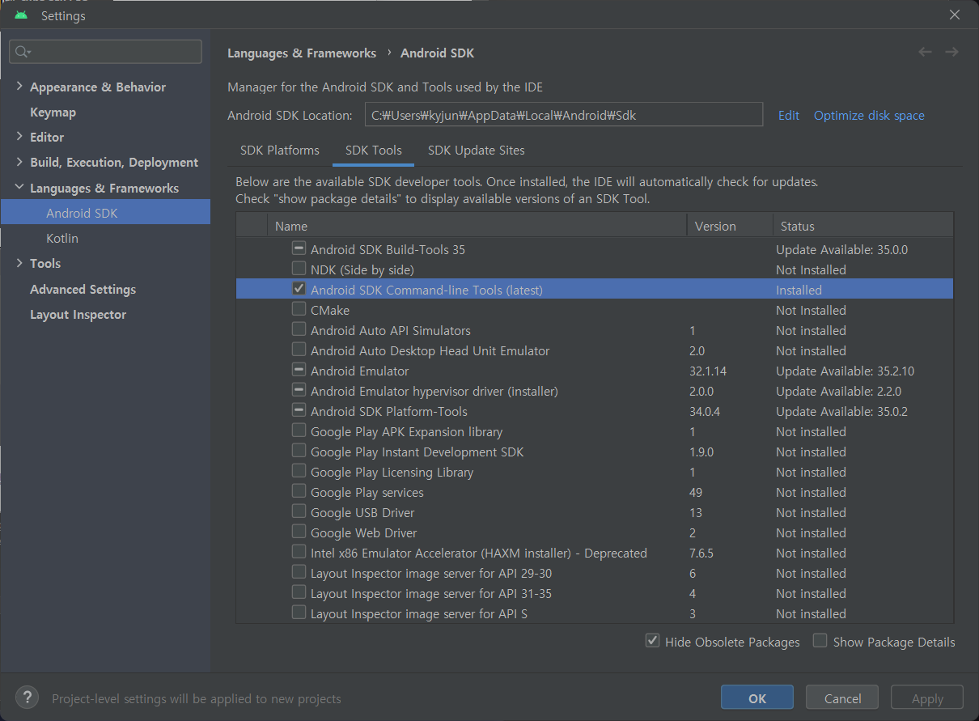979x721 pixels.
Task: Switch to SDK Update Sites tab
Action: [x=477, y=150]
